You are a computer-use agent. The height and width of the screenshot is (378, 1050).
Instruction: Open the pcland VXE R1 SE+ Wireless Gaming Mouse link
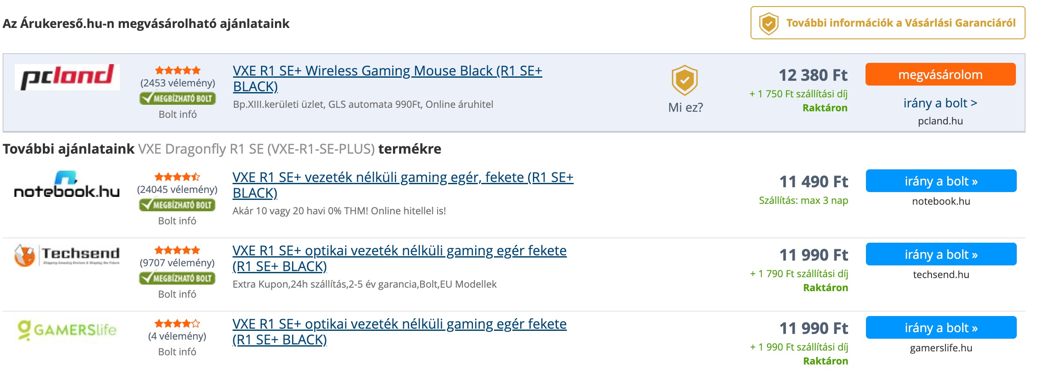coord(387,79)
